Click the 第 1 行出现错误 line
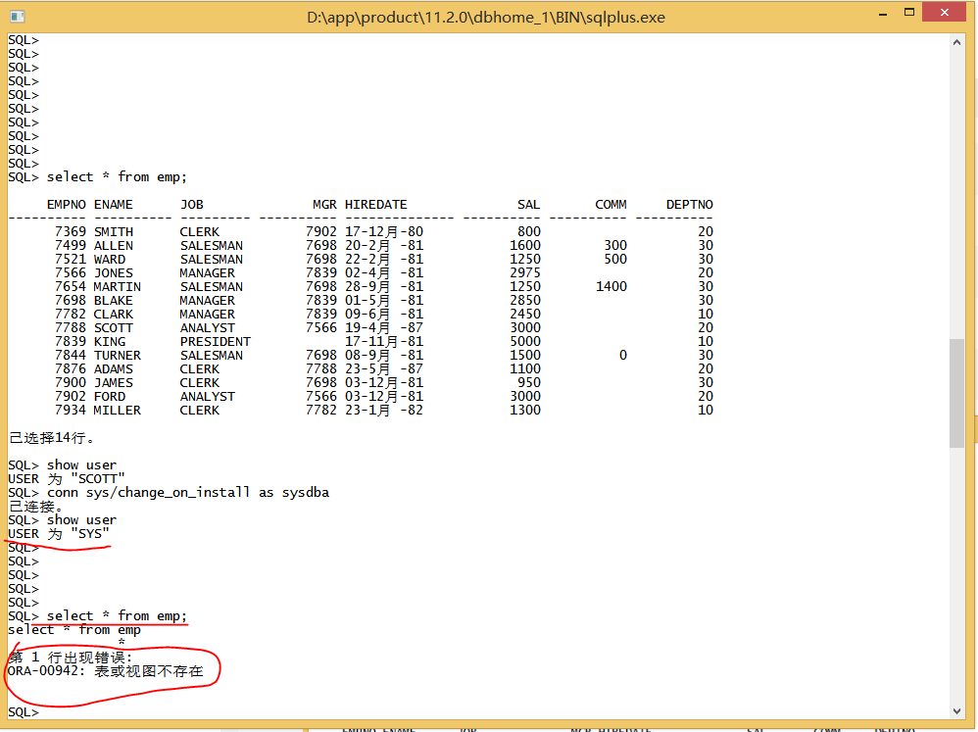978x732 pixels. pyautogui.click(x=71, y=658)
